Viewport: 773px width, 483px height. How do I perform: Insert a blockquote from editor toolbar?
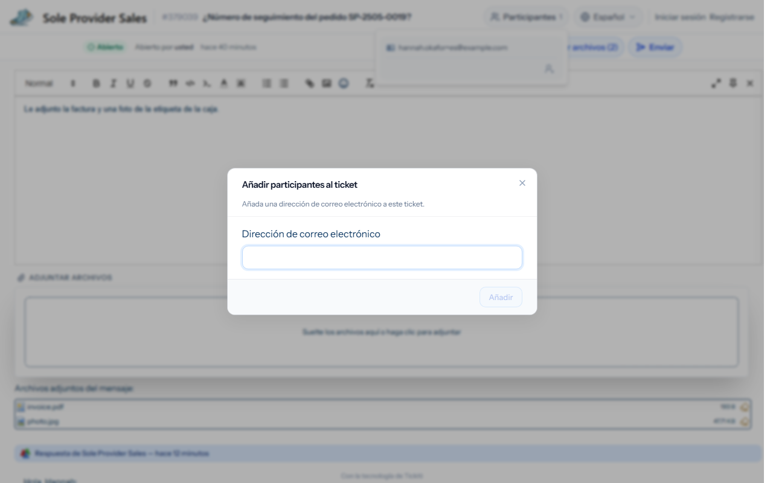(173, 83)
